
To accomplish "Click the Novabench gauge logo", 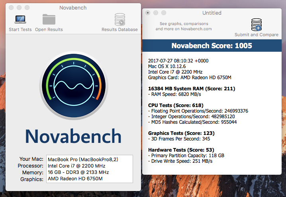I will click(74, 86).
